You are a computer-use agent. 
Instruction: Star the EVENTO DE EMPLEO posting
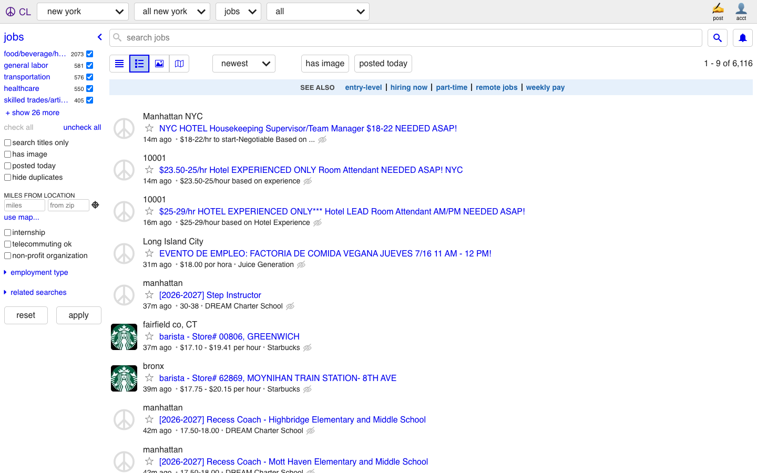[x=149, y=253]
